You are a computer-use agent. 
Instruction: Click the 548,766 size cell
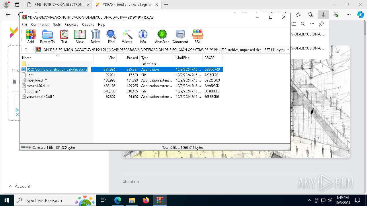point(109,91)
